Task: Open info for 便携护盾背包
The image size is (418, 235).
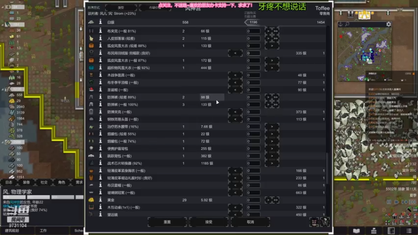Action: click(100, 148)
